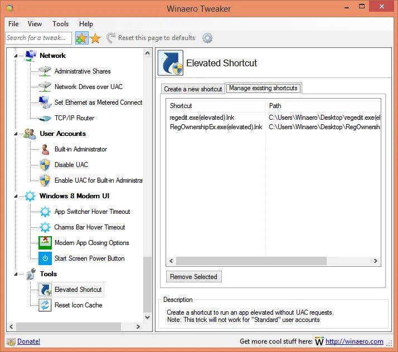Click shortcut list scrollbar right arrow
The image size is (398, 352).
[376, 261]
